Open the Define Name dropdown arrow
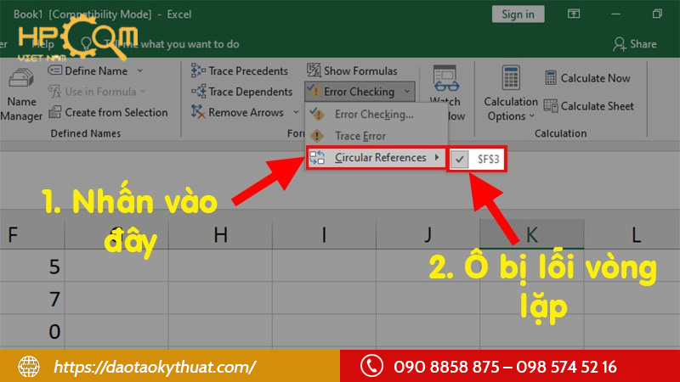Image resolution: width=680 pixels, height=382 pixels. [140, 71]
